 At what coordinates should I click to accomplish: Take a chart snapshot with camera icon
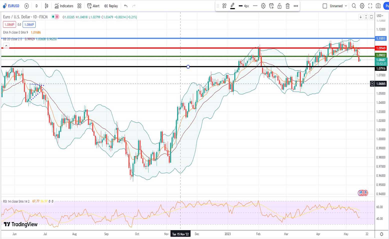tap(378, 6)
